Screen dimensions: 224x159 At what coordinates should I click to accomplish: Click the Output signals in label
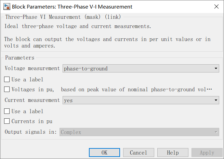pos(31,132)
